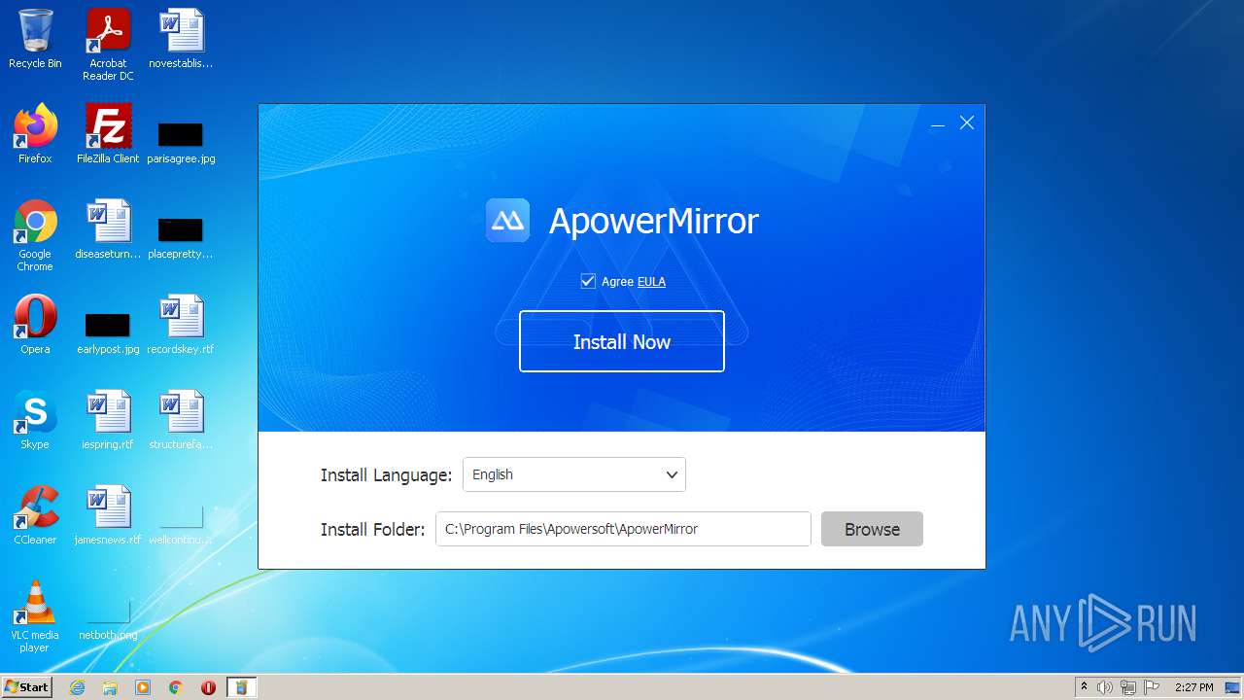This screenshot has width=1244, height=700.
Task: Select the diseaseturn... document icon
Action: click(x=108, y=229)
